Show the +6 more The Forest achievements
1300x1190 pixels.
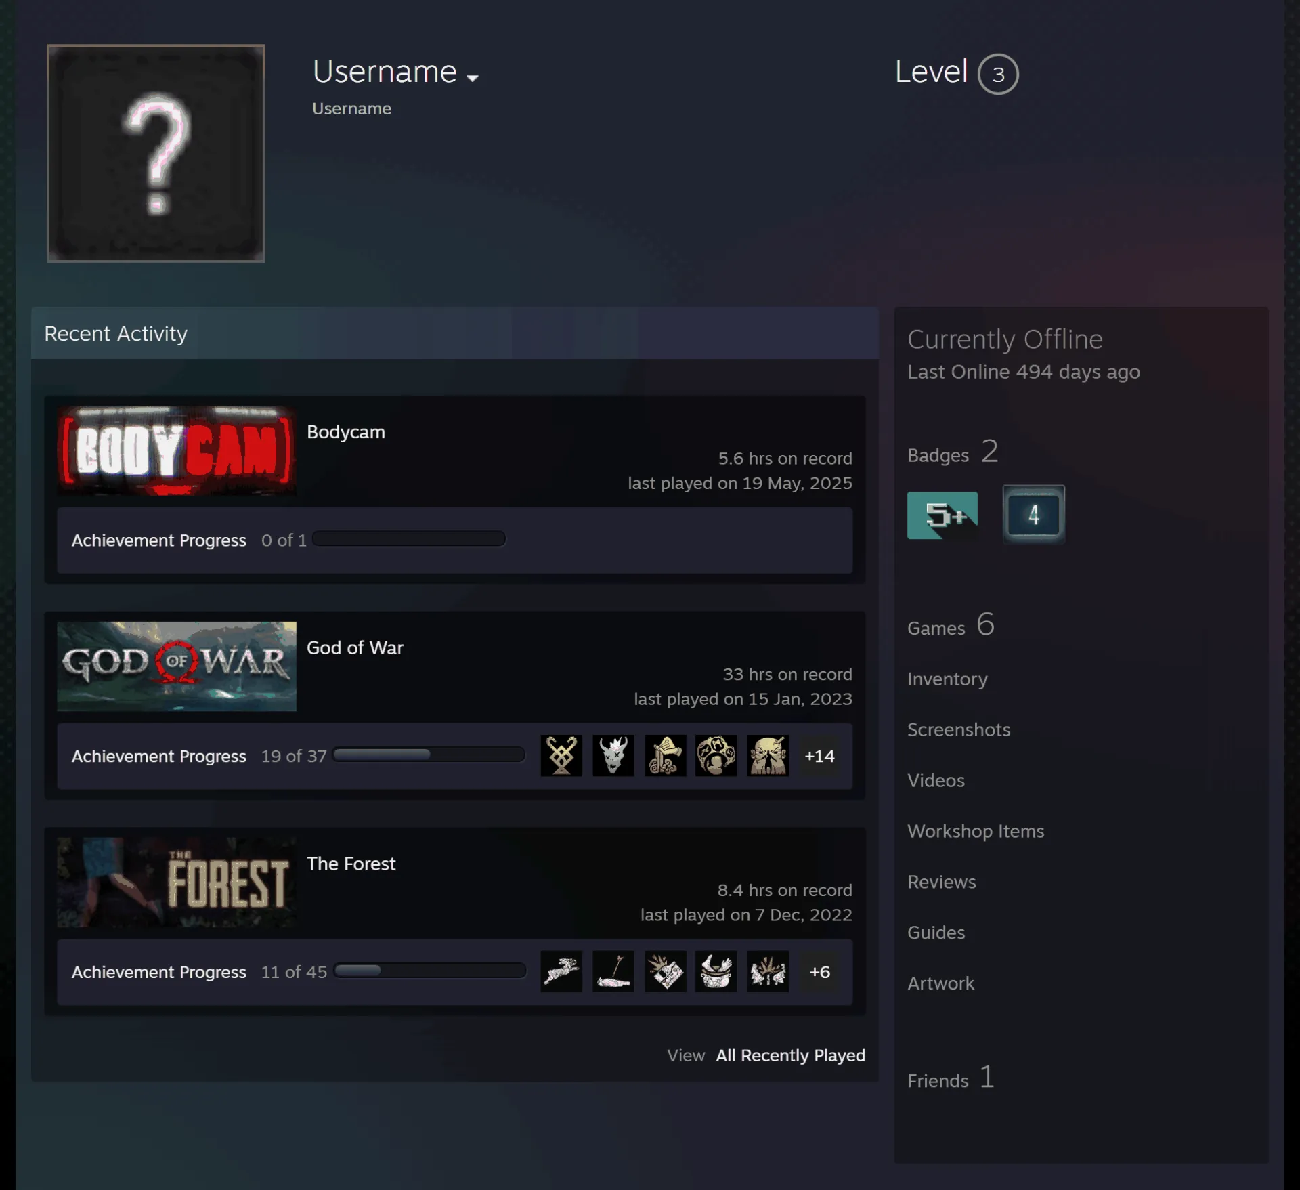(819, 972)
